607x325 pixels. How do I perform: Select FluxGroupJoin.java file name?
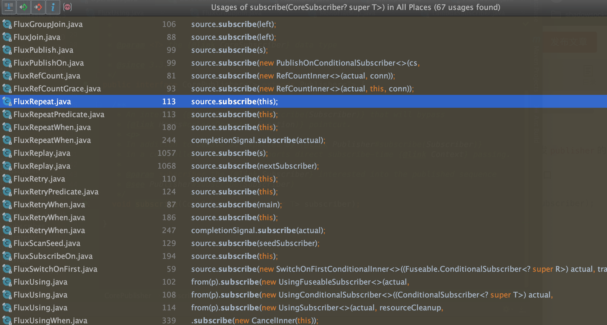48,24
